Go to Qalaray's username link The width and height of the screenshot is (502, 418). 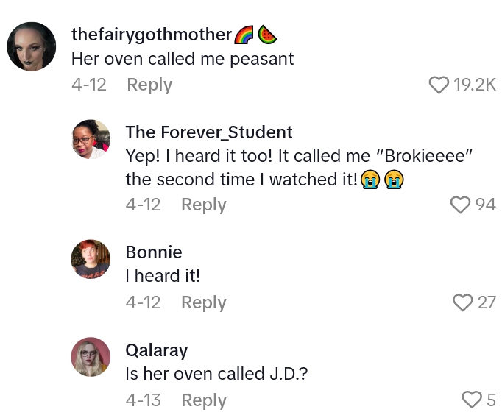[157, 350]
